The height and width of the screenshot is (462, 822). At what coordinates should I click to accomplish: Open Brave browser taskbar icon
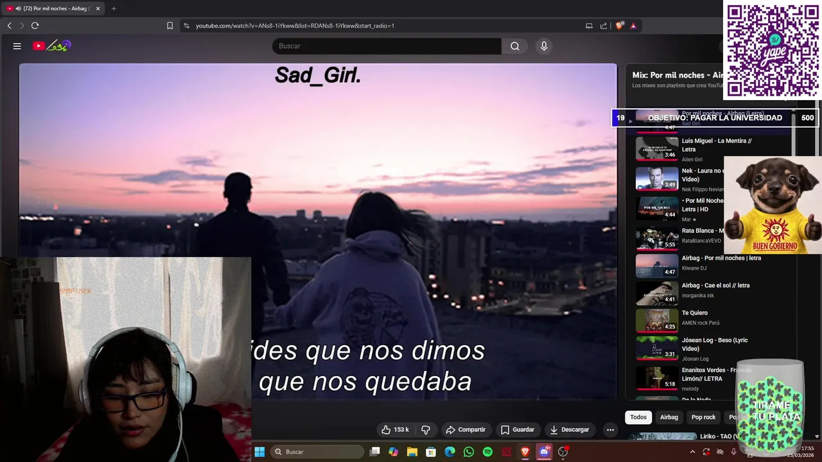(525, 452)
